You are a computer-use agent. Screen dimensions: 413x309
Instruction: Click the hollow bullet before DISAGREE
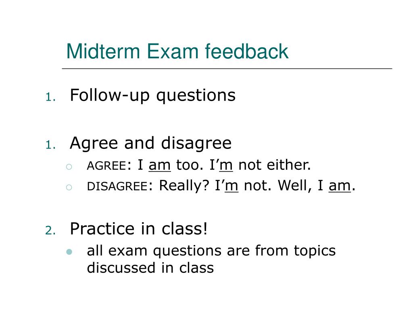(69, 187)
